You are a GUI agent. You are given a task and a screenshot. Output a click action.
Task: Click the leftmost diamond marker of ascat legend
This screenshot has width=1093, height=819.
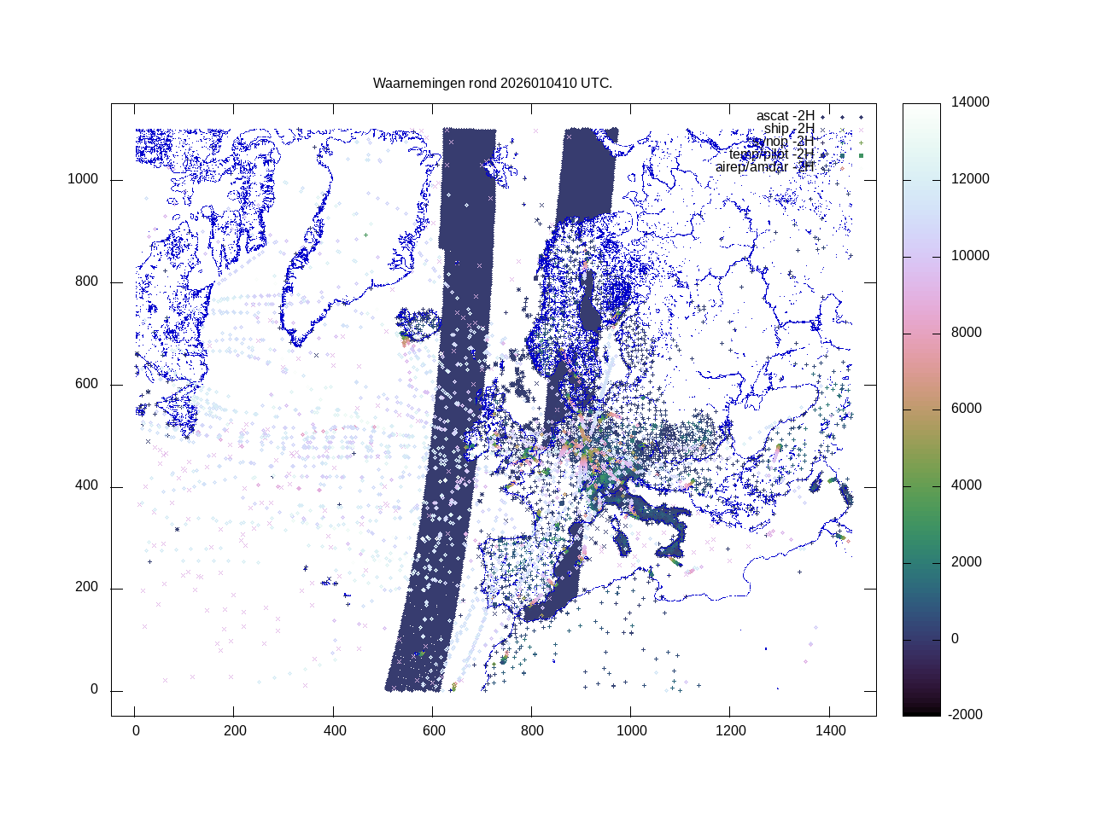(x=822, y=117)
